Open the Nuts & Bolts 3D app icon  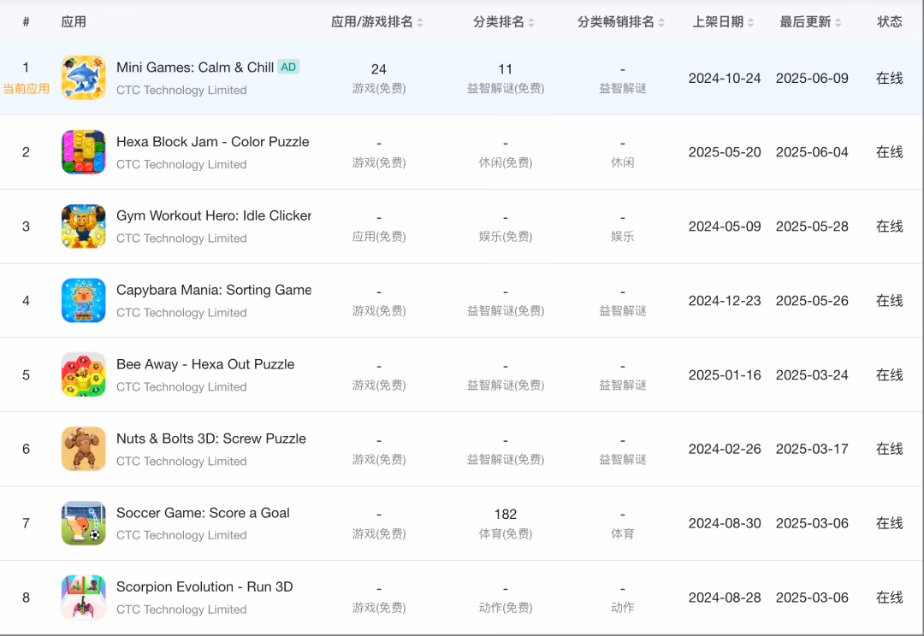(x=84, y=449)
